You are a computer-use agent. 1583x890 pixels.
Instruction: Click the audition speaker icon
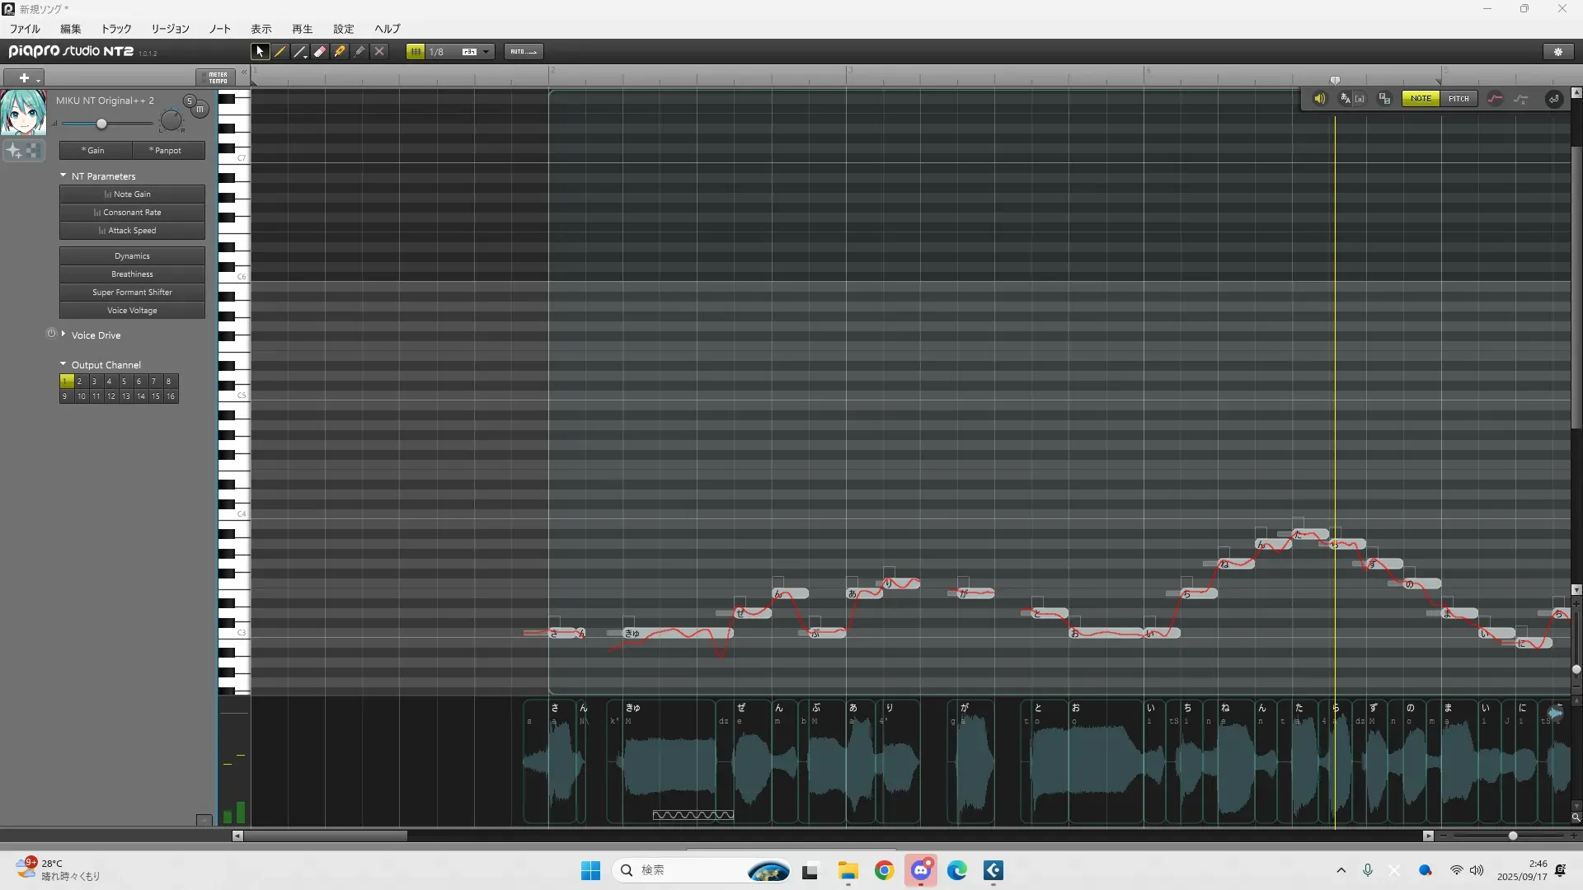1319,99
